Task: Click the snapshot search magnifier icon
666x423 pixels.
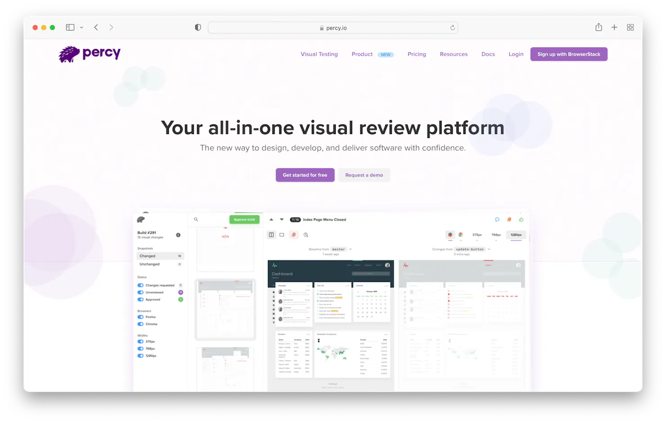Action: pos(196,219)
